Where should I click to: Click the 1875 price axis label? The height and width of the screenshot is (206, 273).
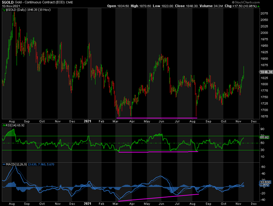pos(264,65)
